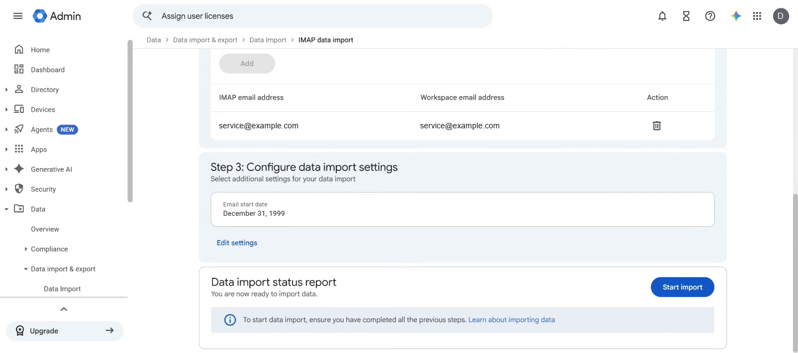The image size is (798, 353).
Task: Open the Help question mark icon
Action: (710, 16)
